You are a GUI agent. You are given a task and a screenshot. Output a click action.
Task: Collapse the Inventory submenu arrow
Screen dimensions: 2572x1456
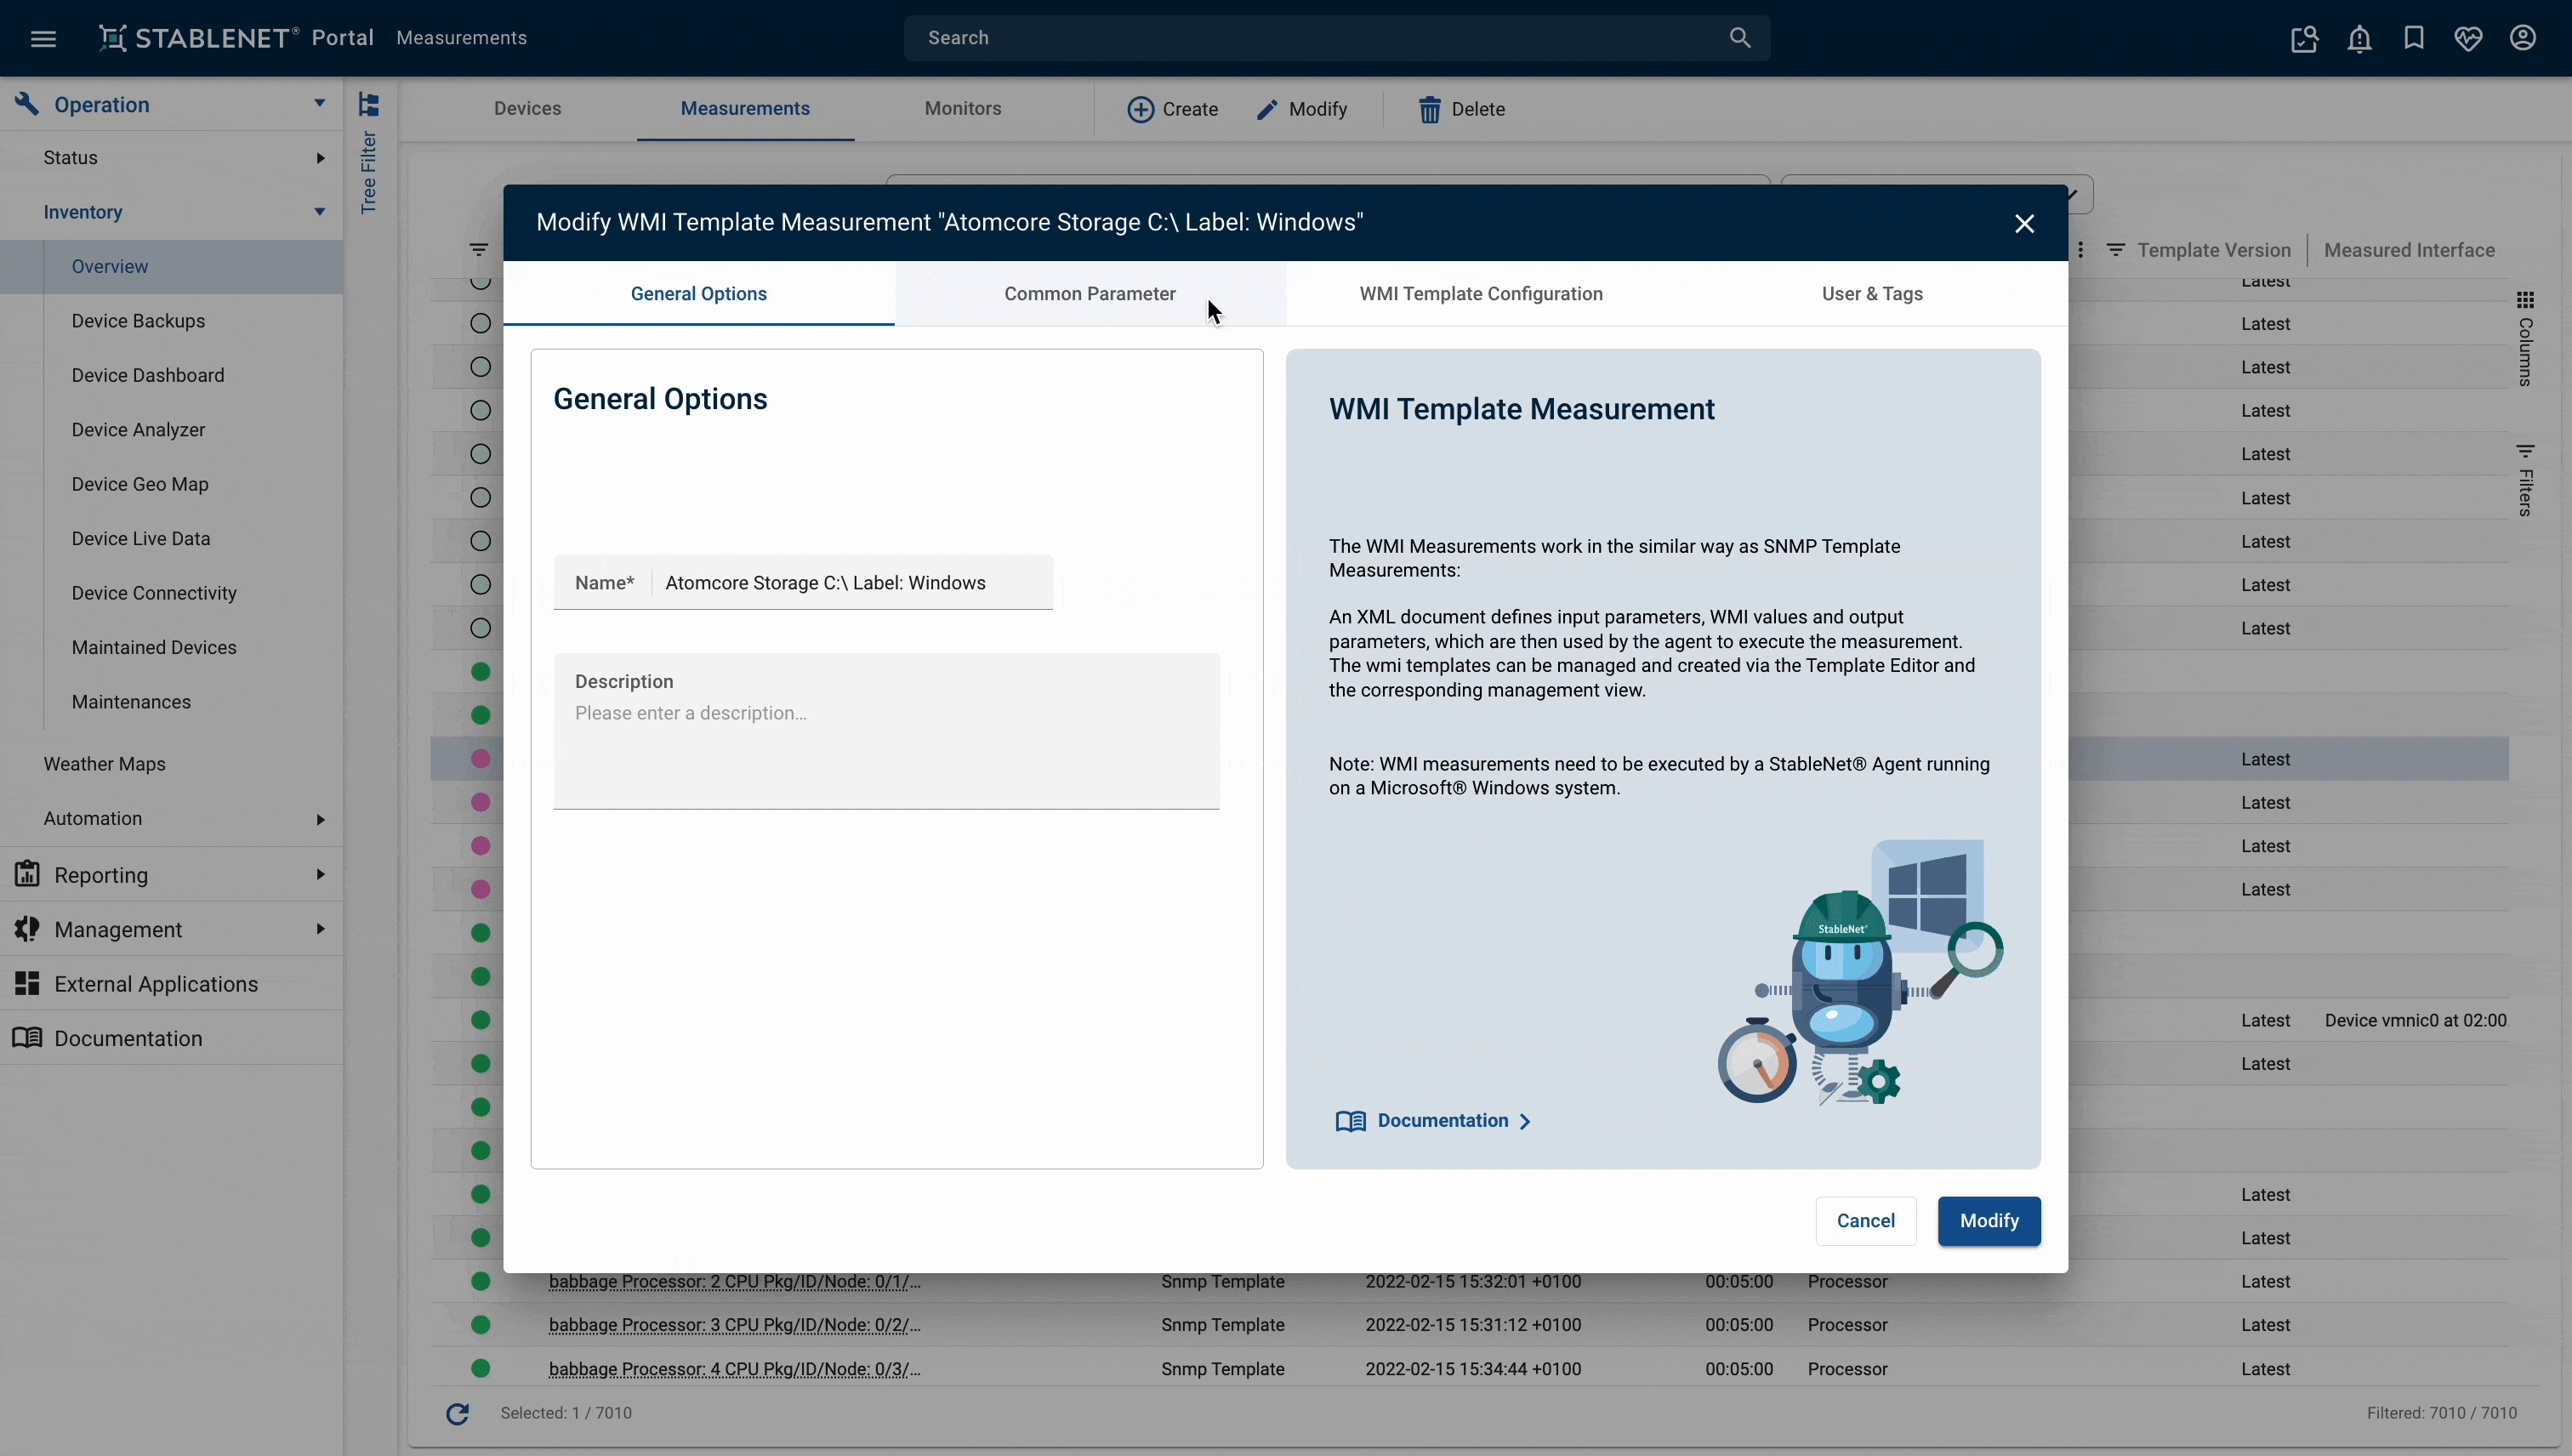coord(319,212)
